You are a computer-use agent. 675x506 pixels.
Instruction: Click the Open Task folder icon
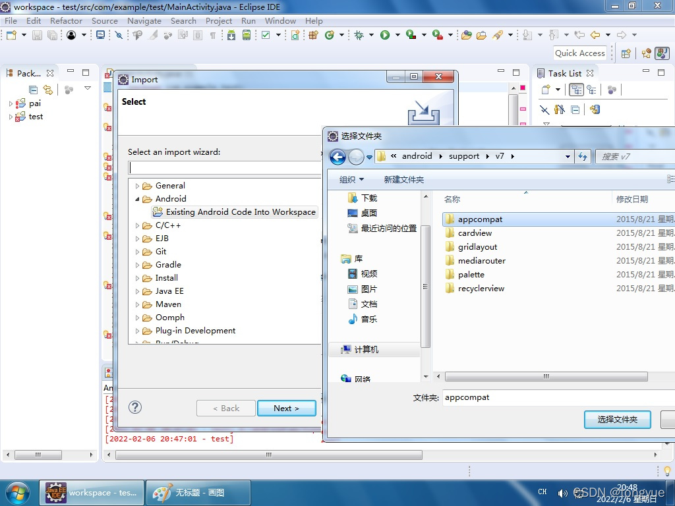tap(481, 35)
